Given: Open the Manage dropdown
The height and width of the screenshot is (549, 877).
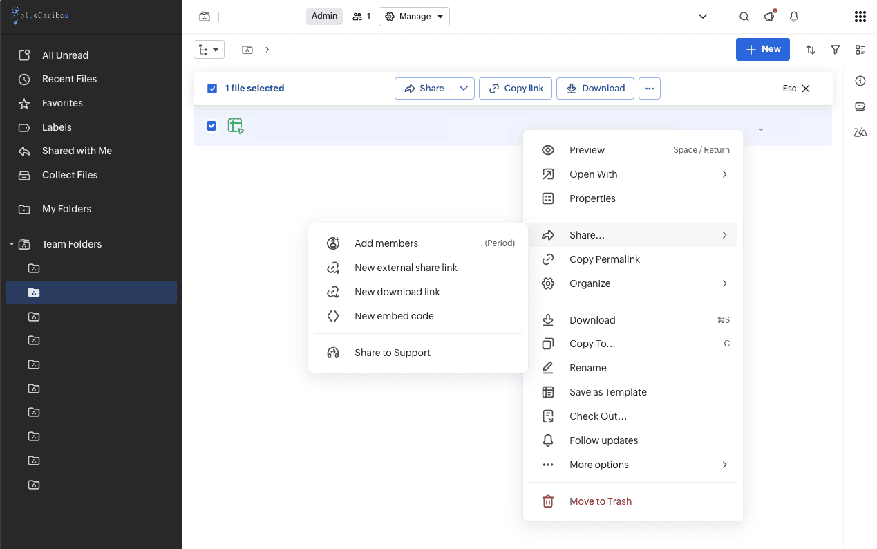Looking at the screenshot, I should pyautogui.click(x=414, y=17).
